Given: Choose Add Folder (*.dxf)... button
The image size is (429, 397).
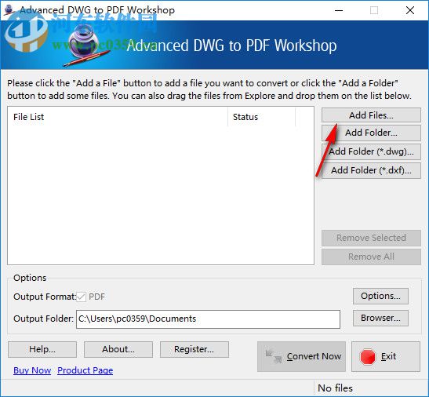Looking at the screenshot, I should click(371, 170).
